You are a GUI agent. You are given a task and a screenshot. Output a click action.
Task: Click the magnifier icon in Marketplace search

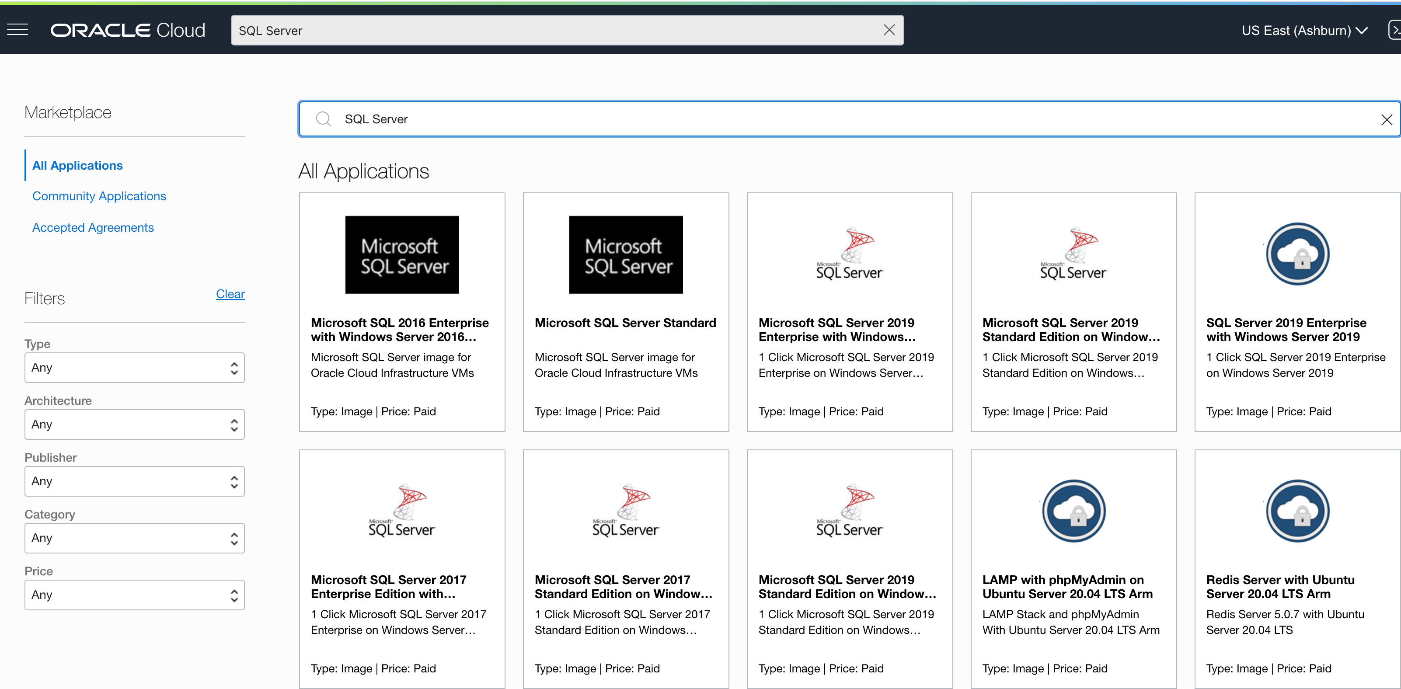[323, 118]
